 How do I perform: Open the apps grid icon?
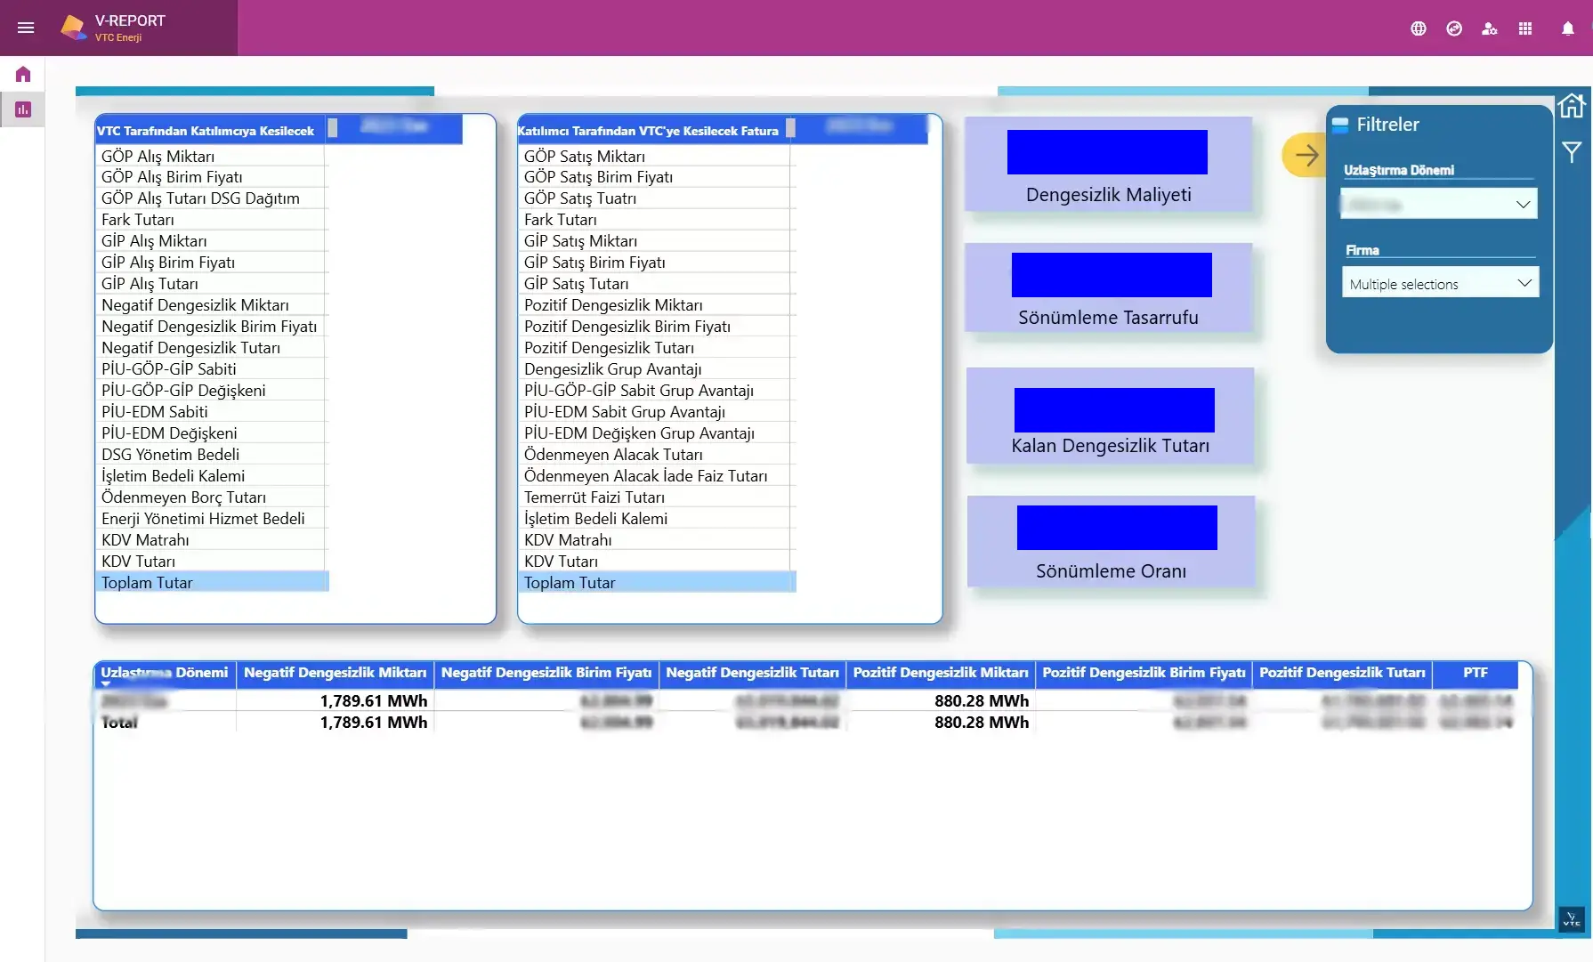pos(1525,28)
